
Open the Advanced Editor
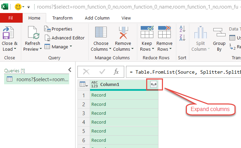64,38
